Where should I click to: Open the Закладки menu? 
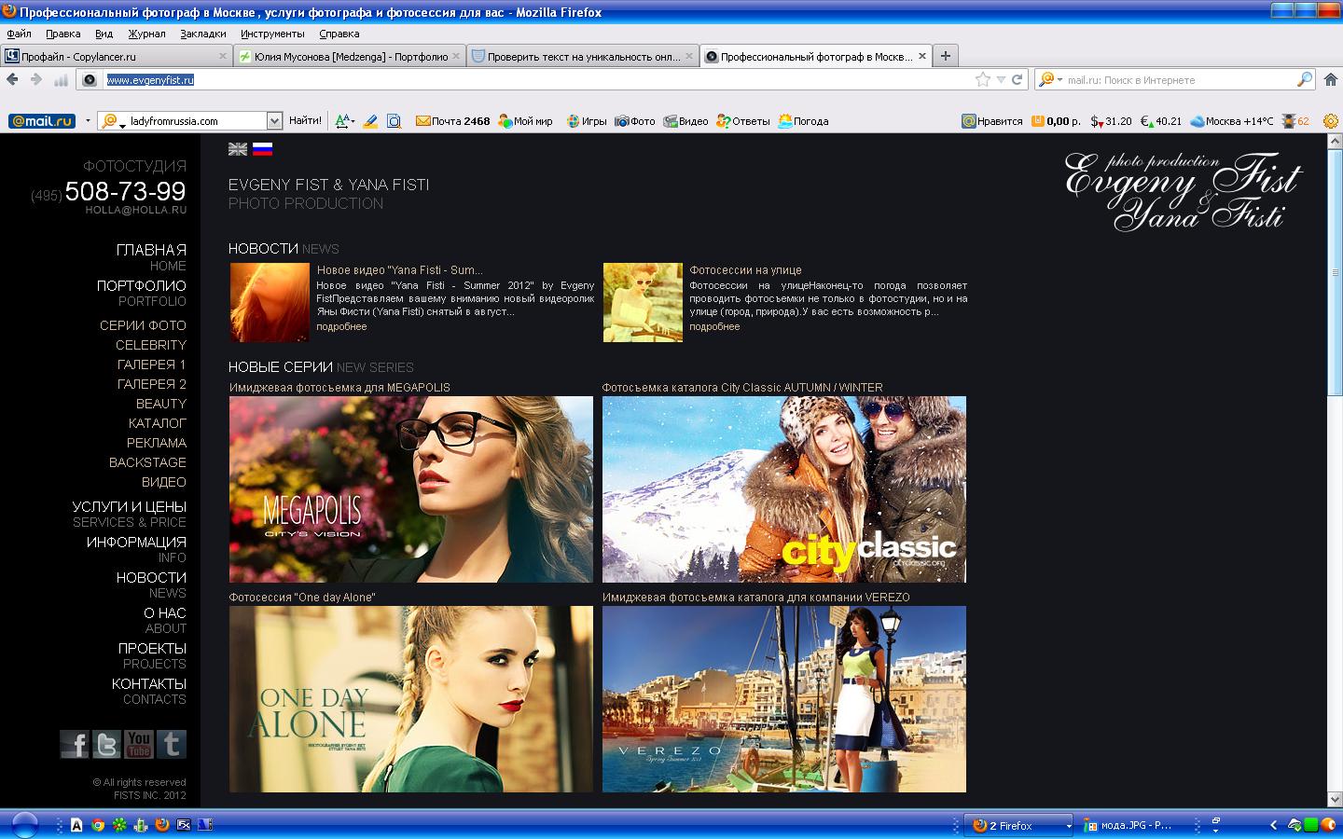pyautogui.click(x=202, y=34)
